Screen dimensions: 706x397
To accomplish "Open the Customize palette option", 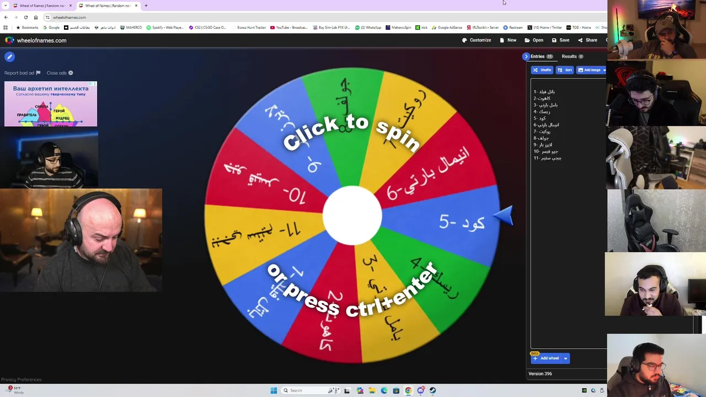I will (x=477, y=40).
